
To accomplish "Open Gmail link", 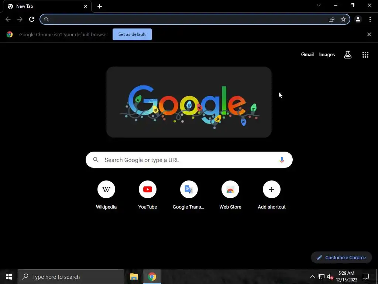I will 307,55.
